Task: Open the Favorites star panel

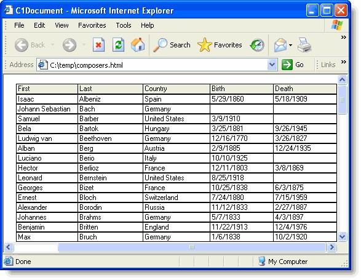Action: click(x=220, y=45)
